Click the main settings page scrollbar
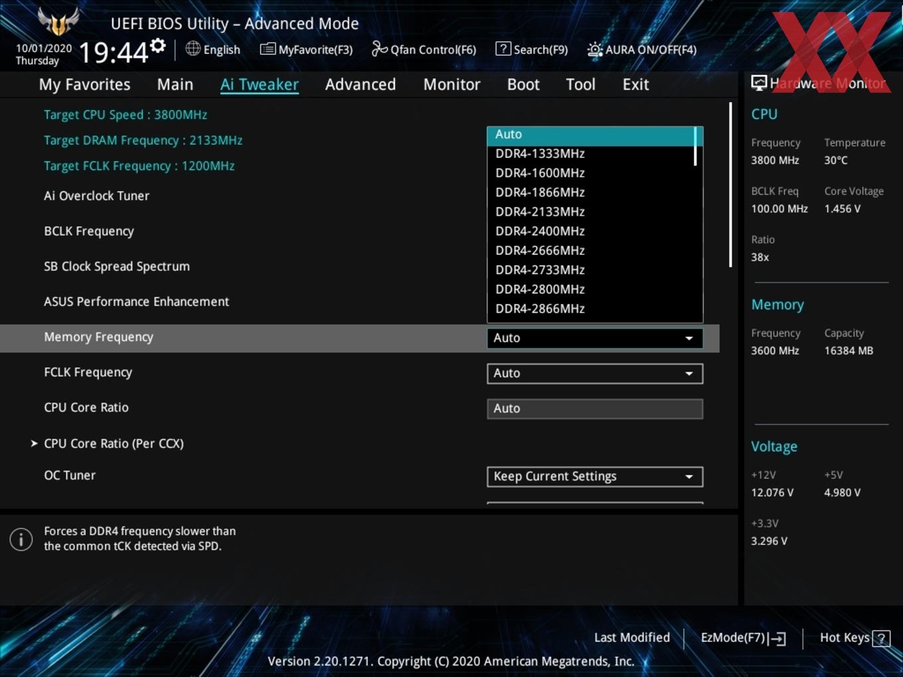903x677 pixels. point(730,185)
